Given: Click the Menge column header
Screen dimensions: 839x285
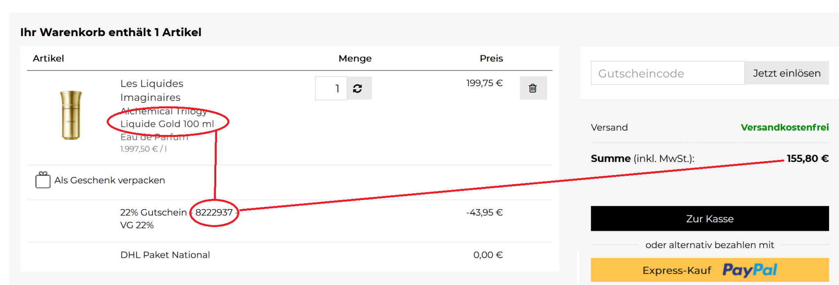Looking at the screenshot, I should click(355, 59).
